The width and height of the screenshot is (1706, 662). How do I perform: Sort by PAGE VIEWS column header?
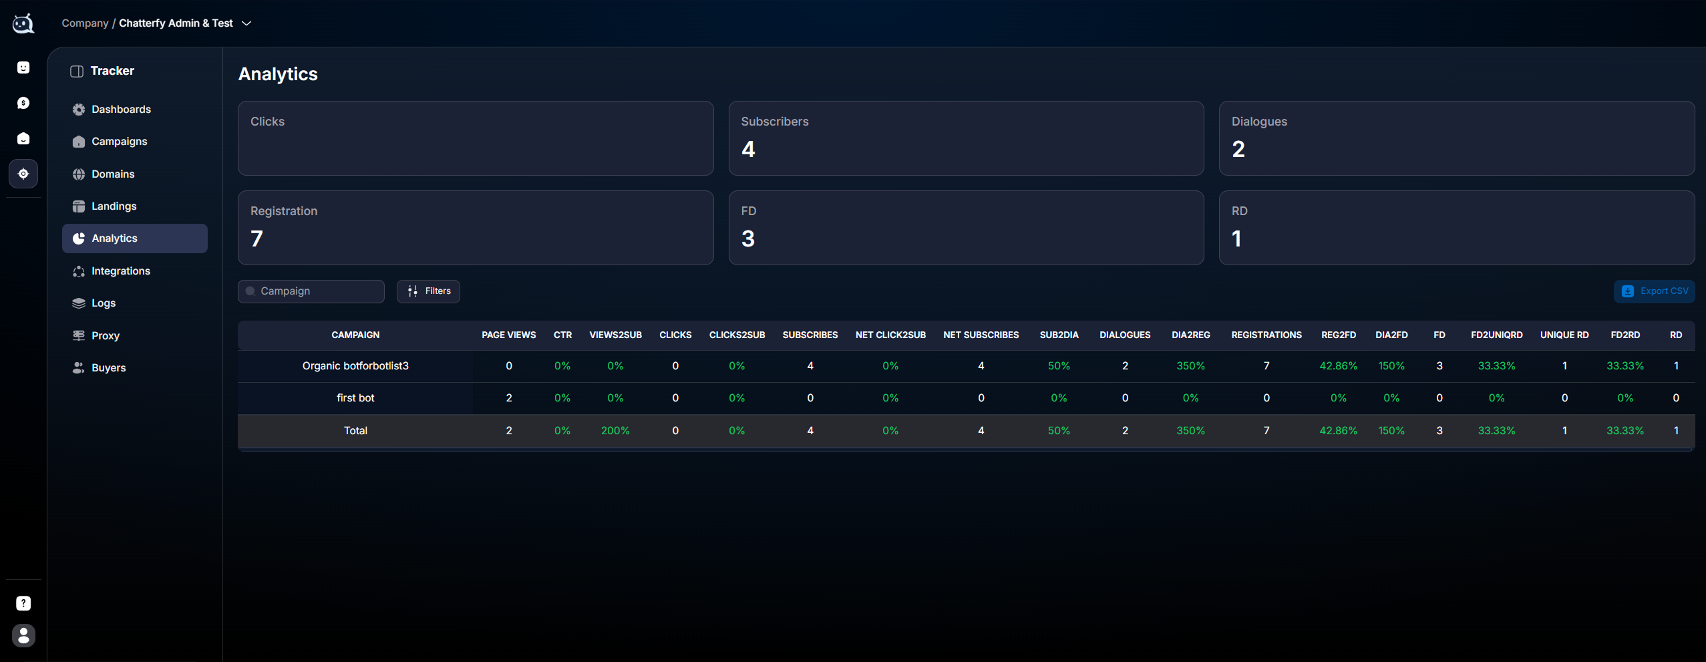[x=508, y=335]
